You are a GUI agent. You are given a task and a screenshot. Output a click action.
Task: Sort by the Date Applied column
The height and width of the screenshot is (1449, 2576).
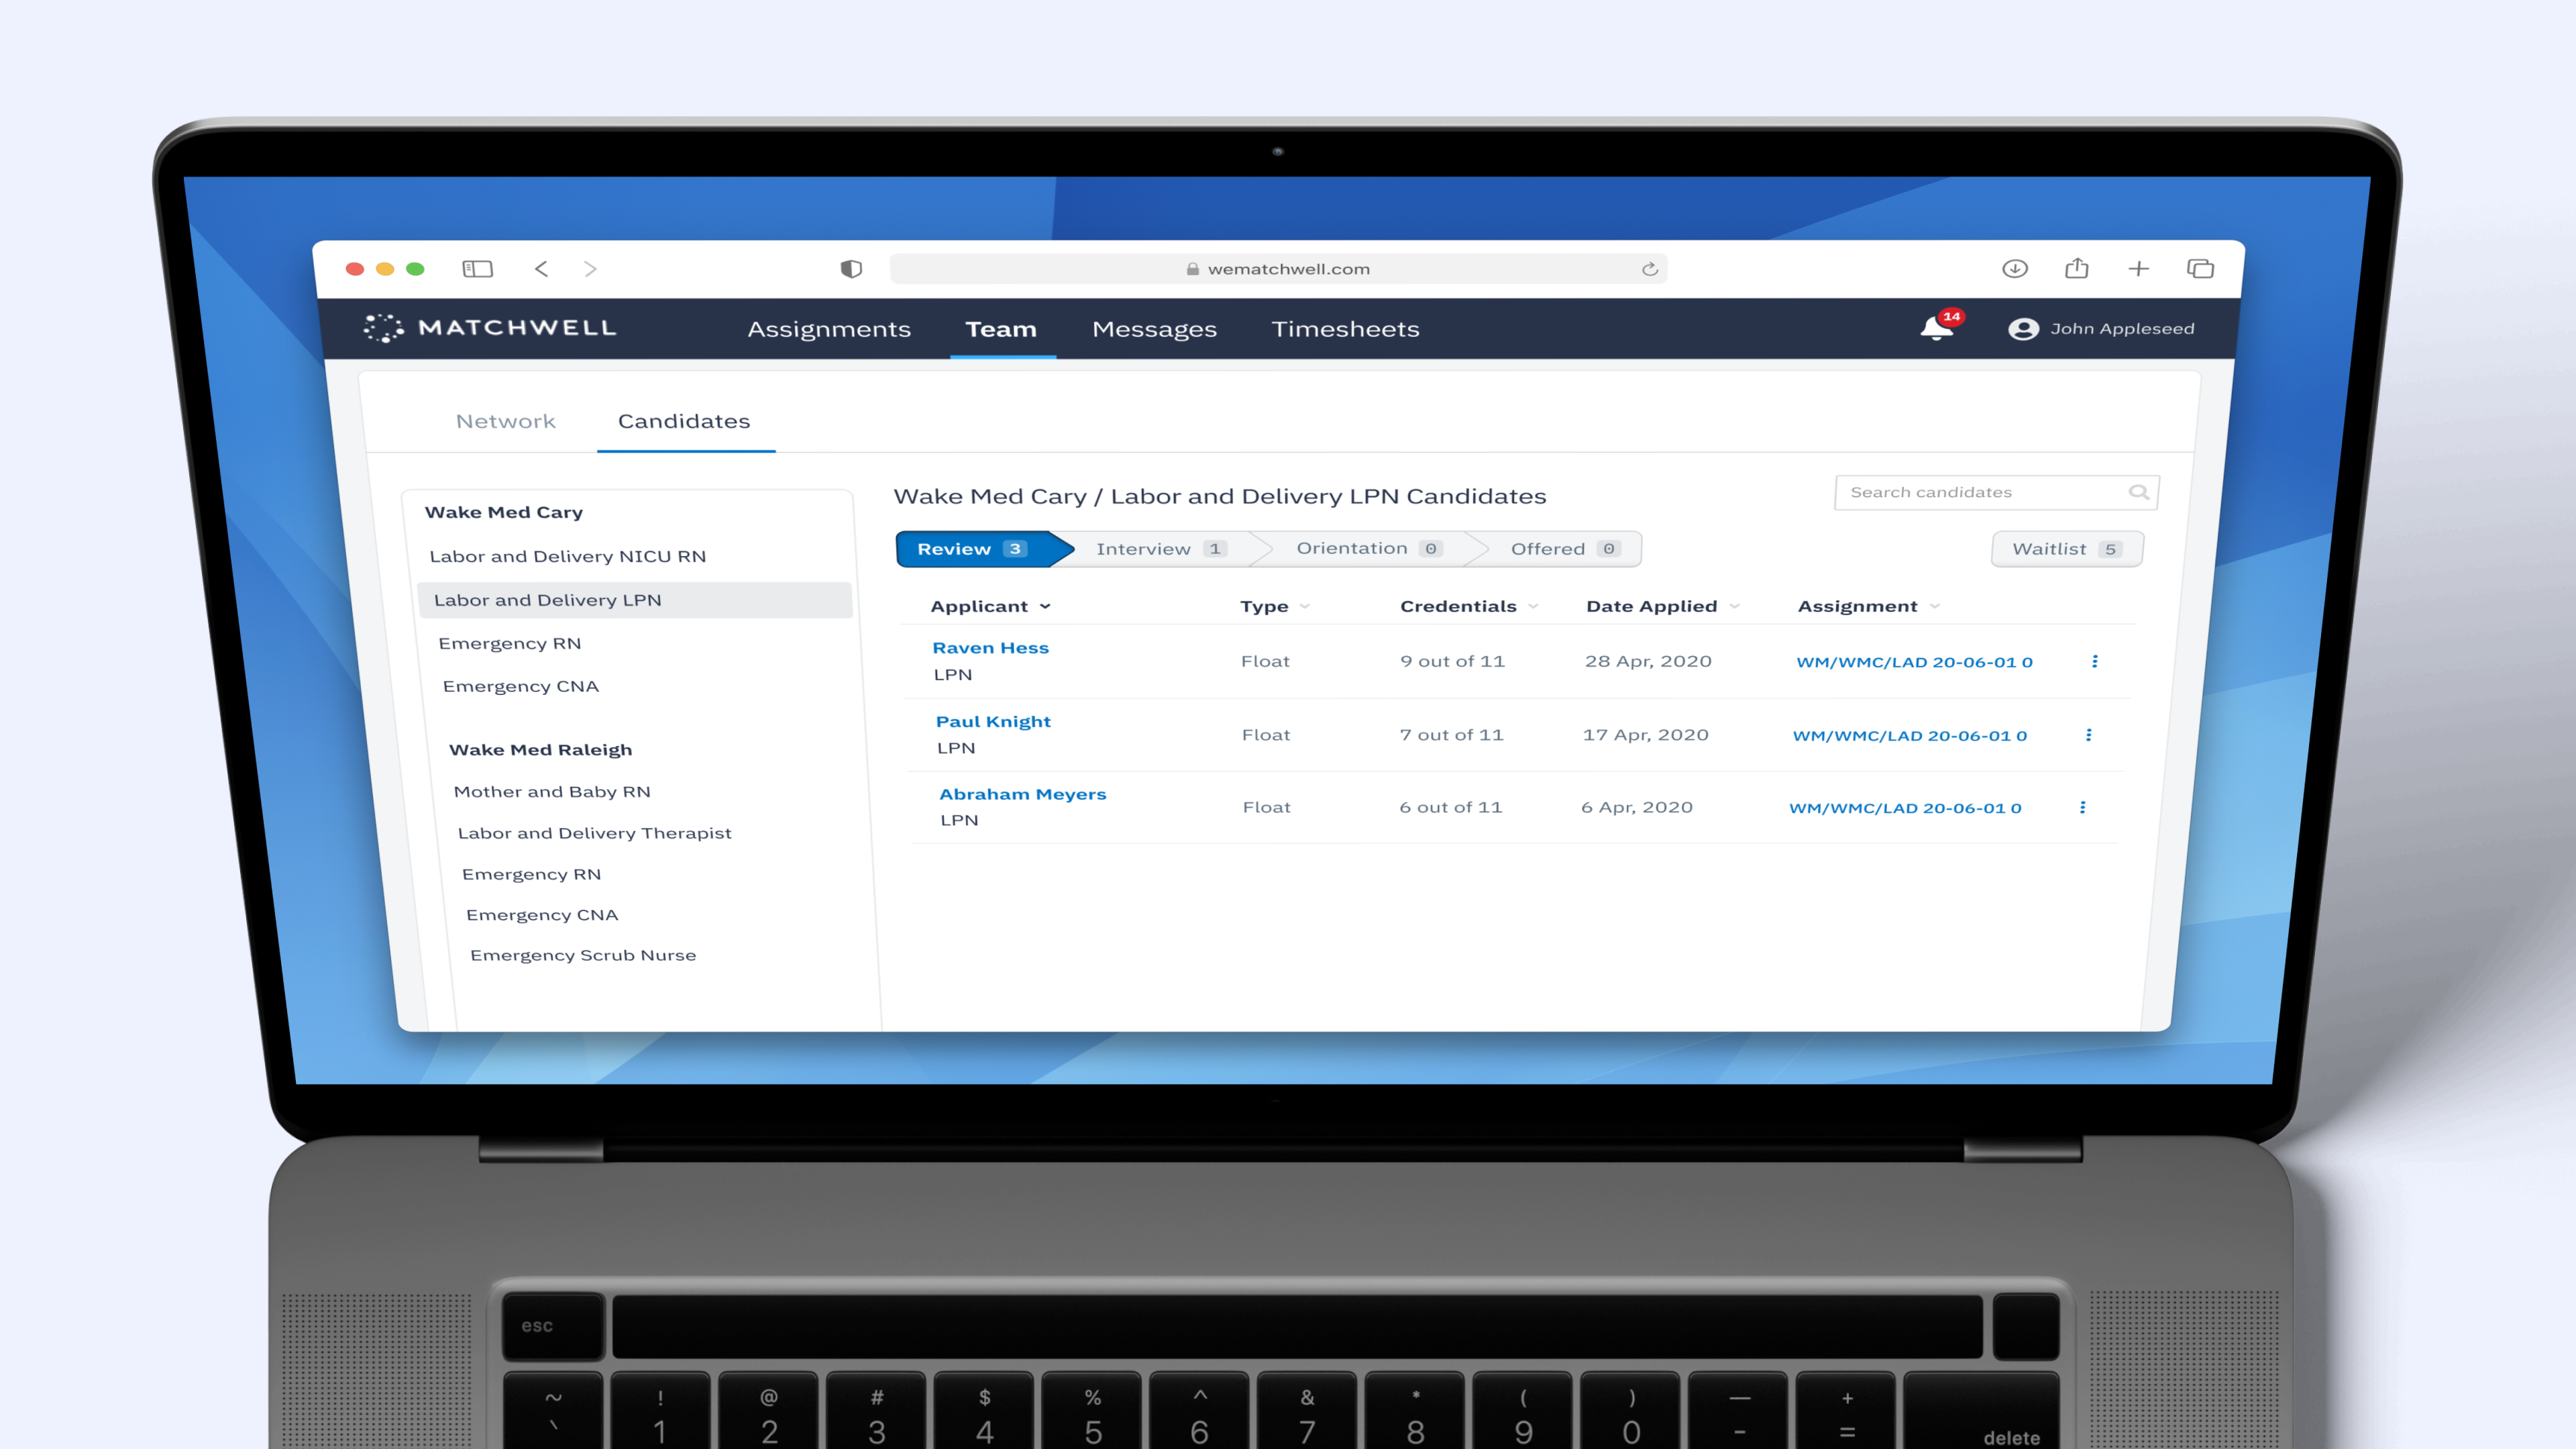tap(1662, 606)
